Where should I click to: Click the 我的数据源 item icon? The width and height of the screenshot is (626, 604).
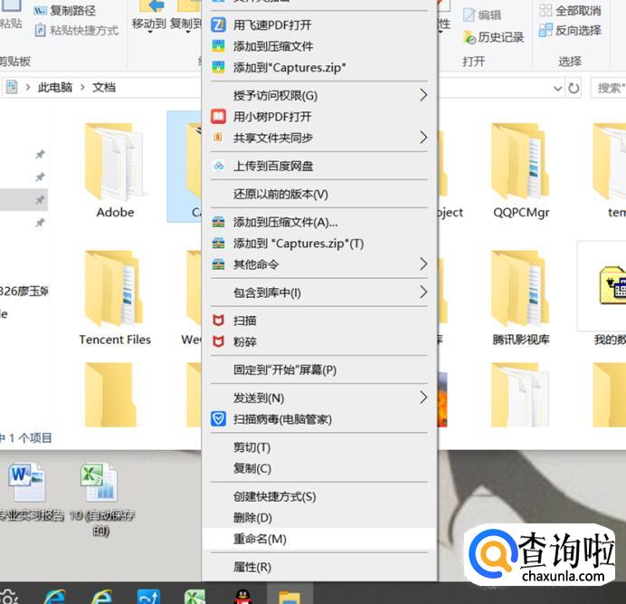(611, 284)
